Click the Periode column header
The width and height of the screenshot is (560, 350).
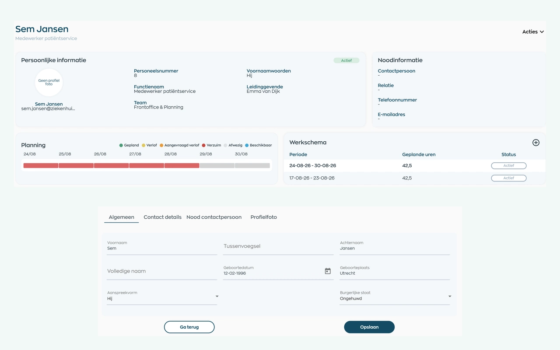[x=298, y=154]
